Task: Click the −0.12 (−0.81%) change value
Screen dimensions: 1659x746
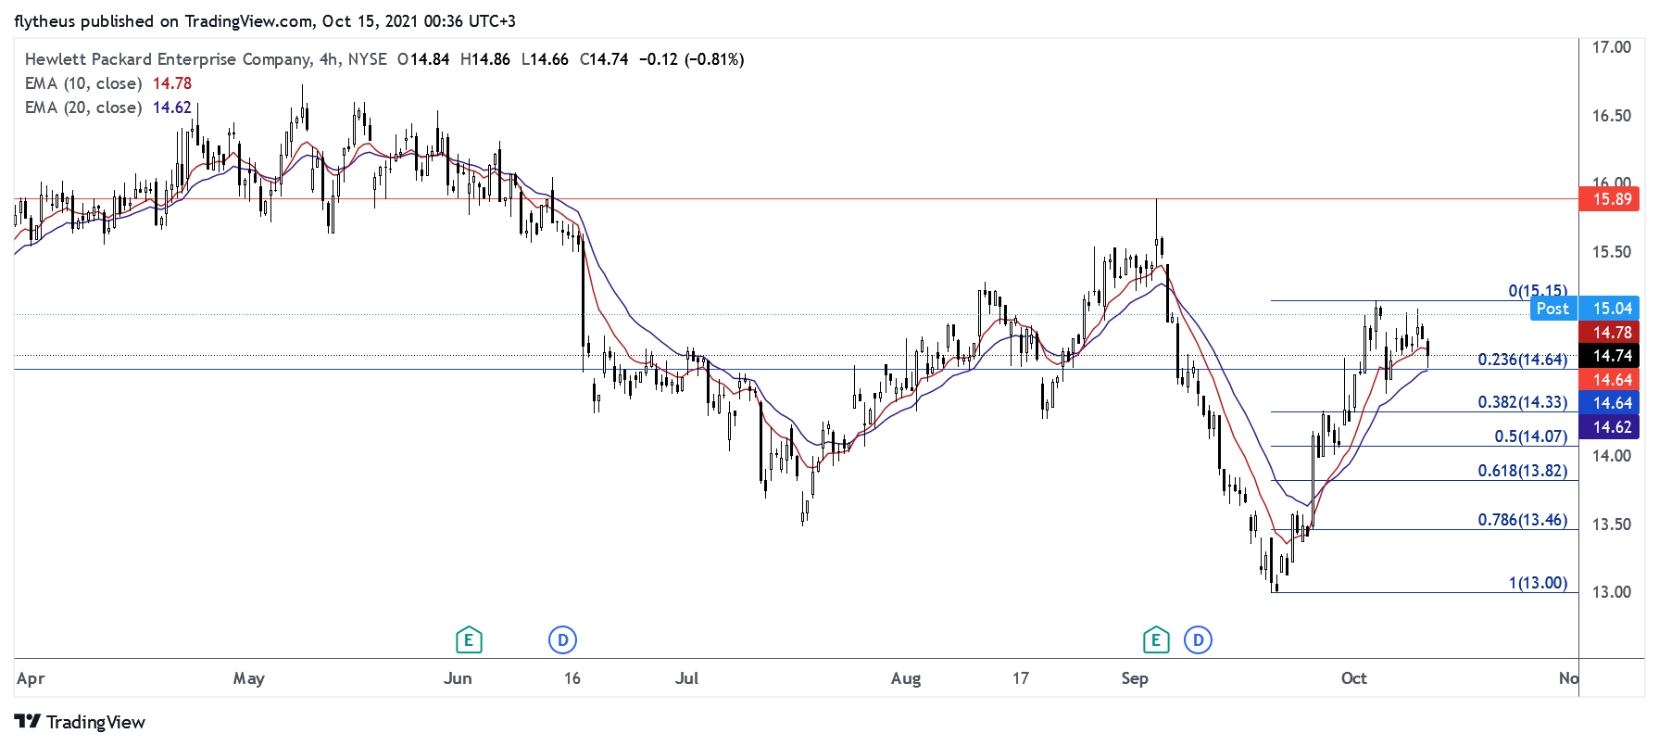Action: (692, 59)
